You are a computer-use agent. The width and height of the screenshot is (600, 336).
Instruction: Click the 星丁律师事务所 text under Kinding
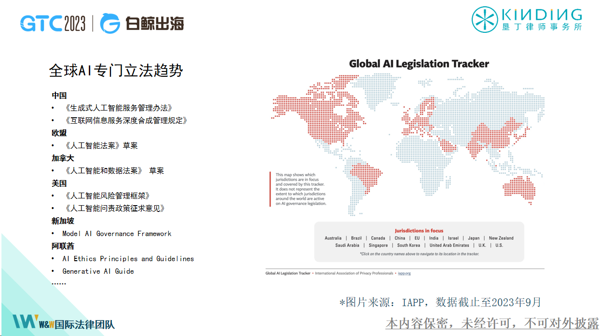pos(542,27)
